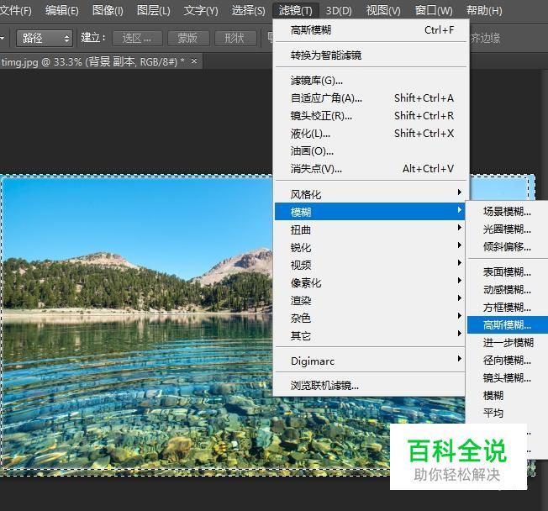Choose 倾斜偏移... from blur submenu

point(508,246)
